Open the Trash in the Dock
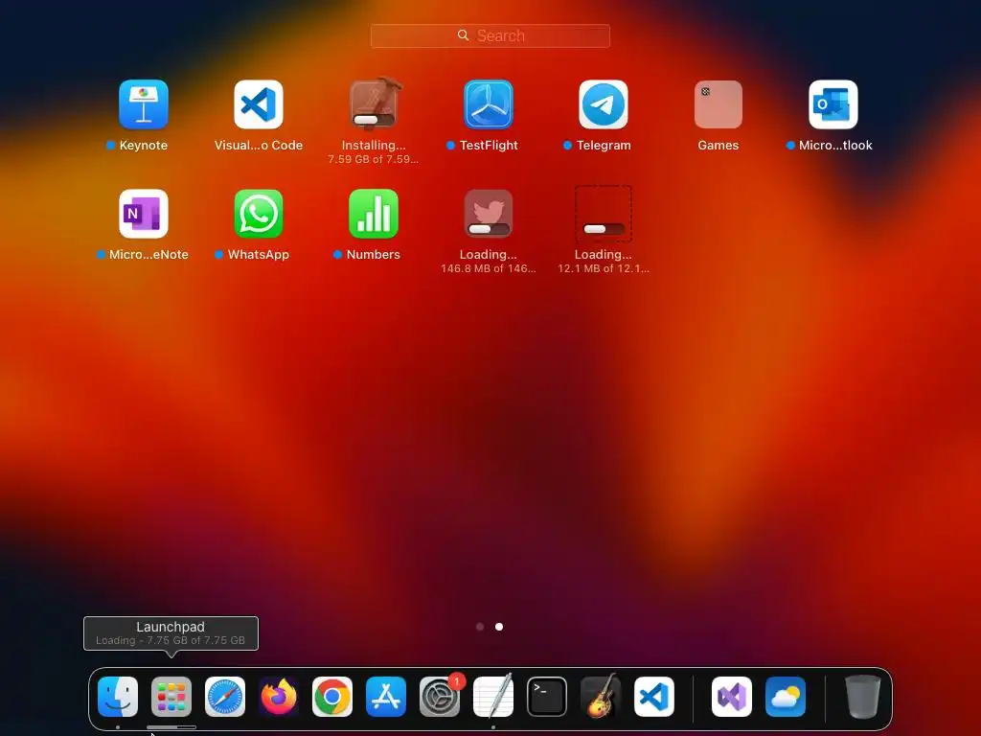This screenshot has width=981, height=736. pyautogui.click(x=863, y=697)
